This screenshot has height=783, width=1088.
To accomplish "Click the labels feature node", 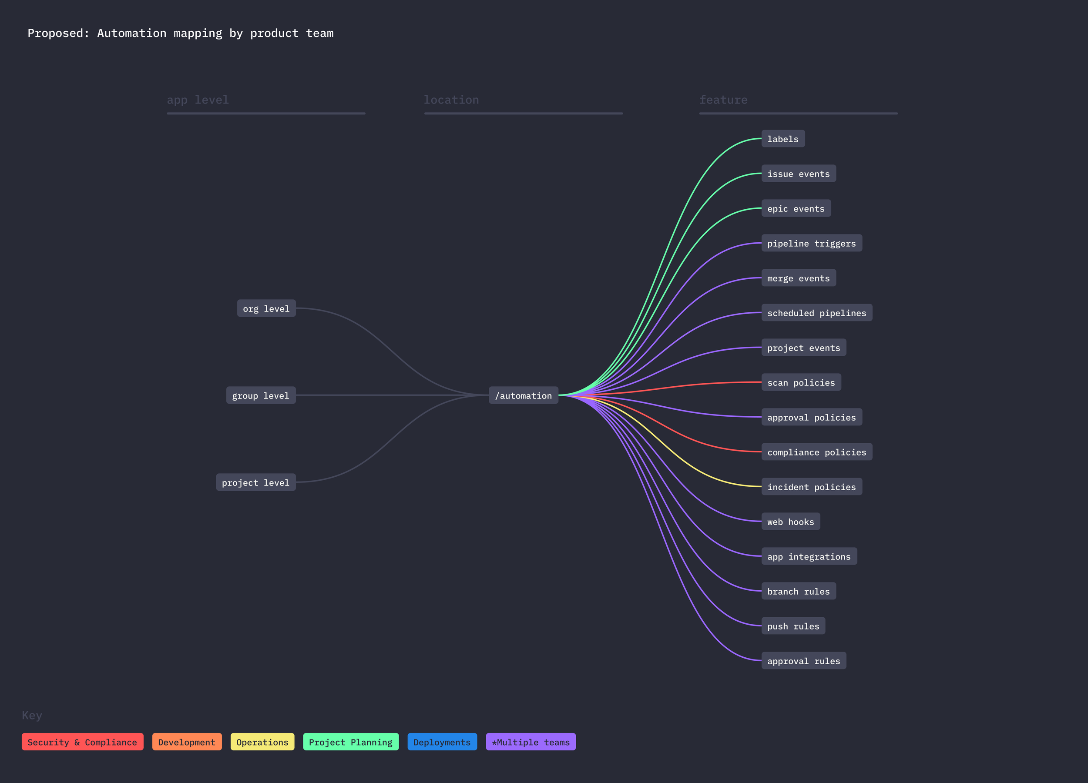I will coord(783,139).
